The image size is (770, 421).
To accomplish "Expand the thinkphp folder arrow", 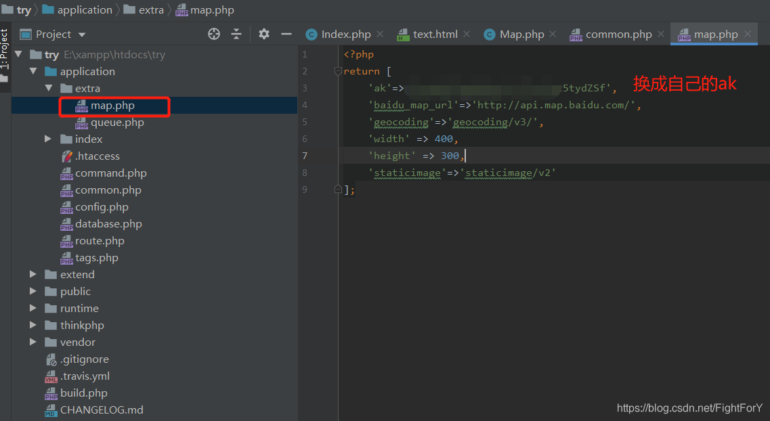I will tap(33, 325).
